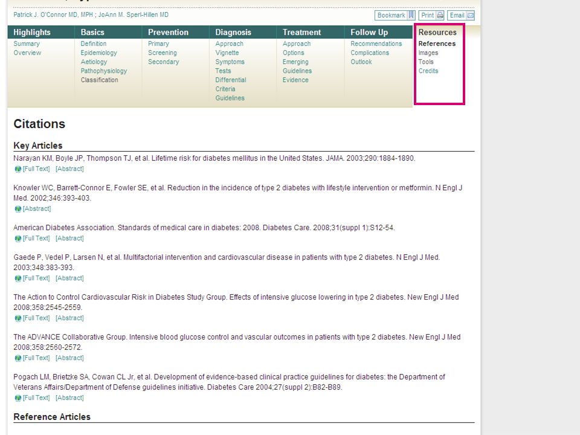Open Differential under Diagnosis
The width and height of the screenshot is (580, 435).
[x=230, y=80]
